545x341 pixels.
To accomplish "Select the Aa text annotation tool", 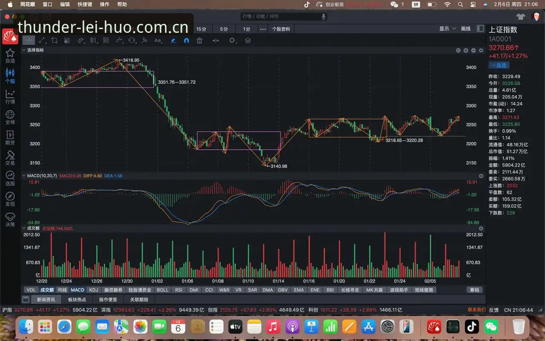I will pyautogui.click(x=158, y=40).
